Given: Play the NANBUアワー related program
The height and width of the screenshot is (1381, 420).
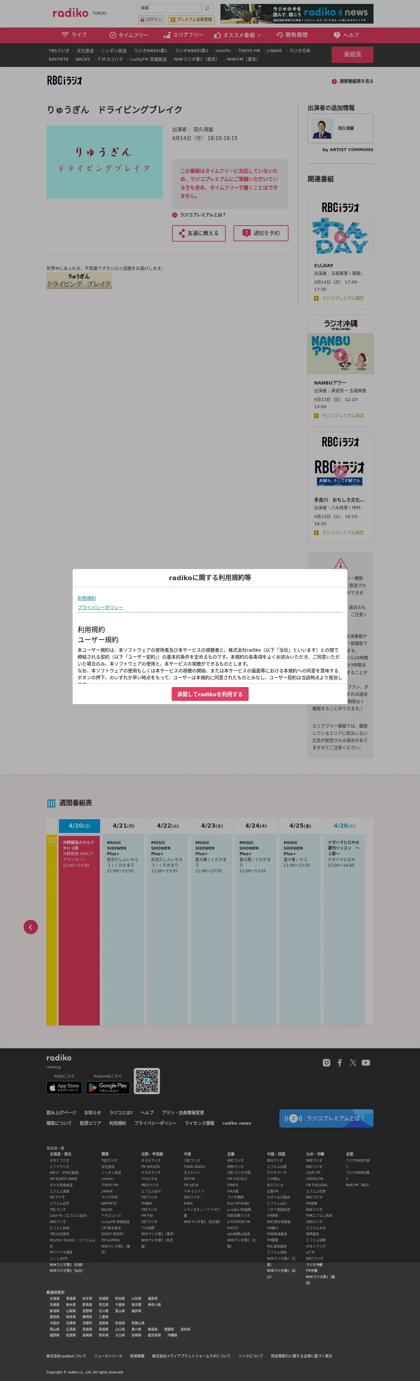Looking at the screenshot, I should [340, 354].
